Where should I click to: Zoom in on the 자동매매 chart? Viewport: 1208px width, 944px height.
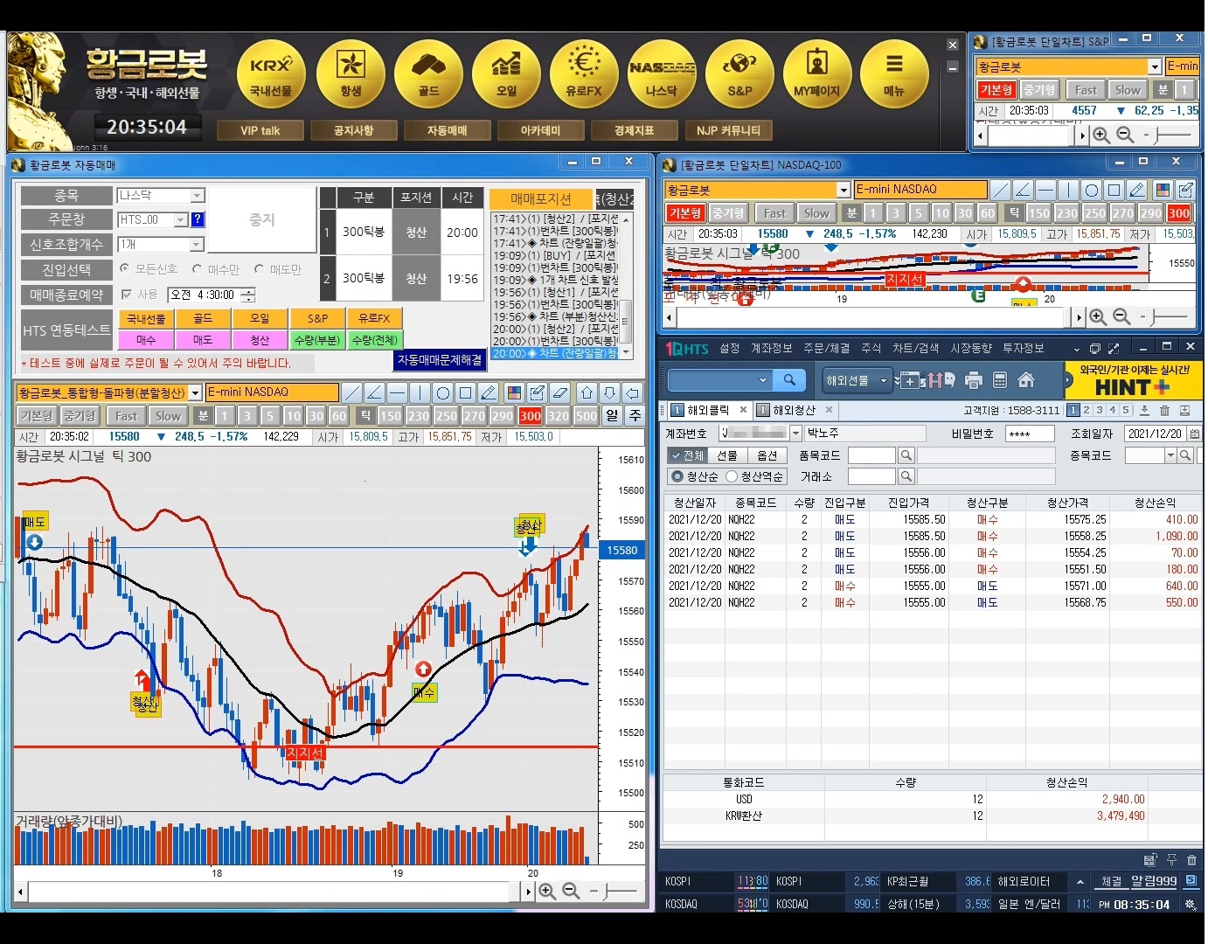click(x=547, y=891)
